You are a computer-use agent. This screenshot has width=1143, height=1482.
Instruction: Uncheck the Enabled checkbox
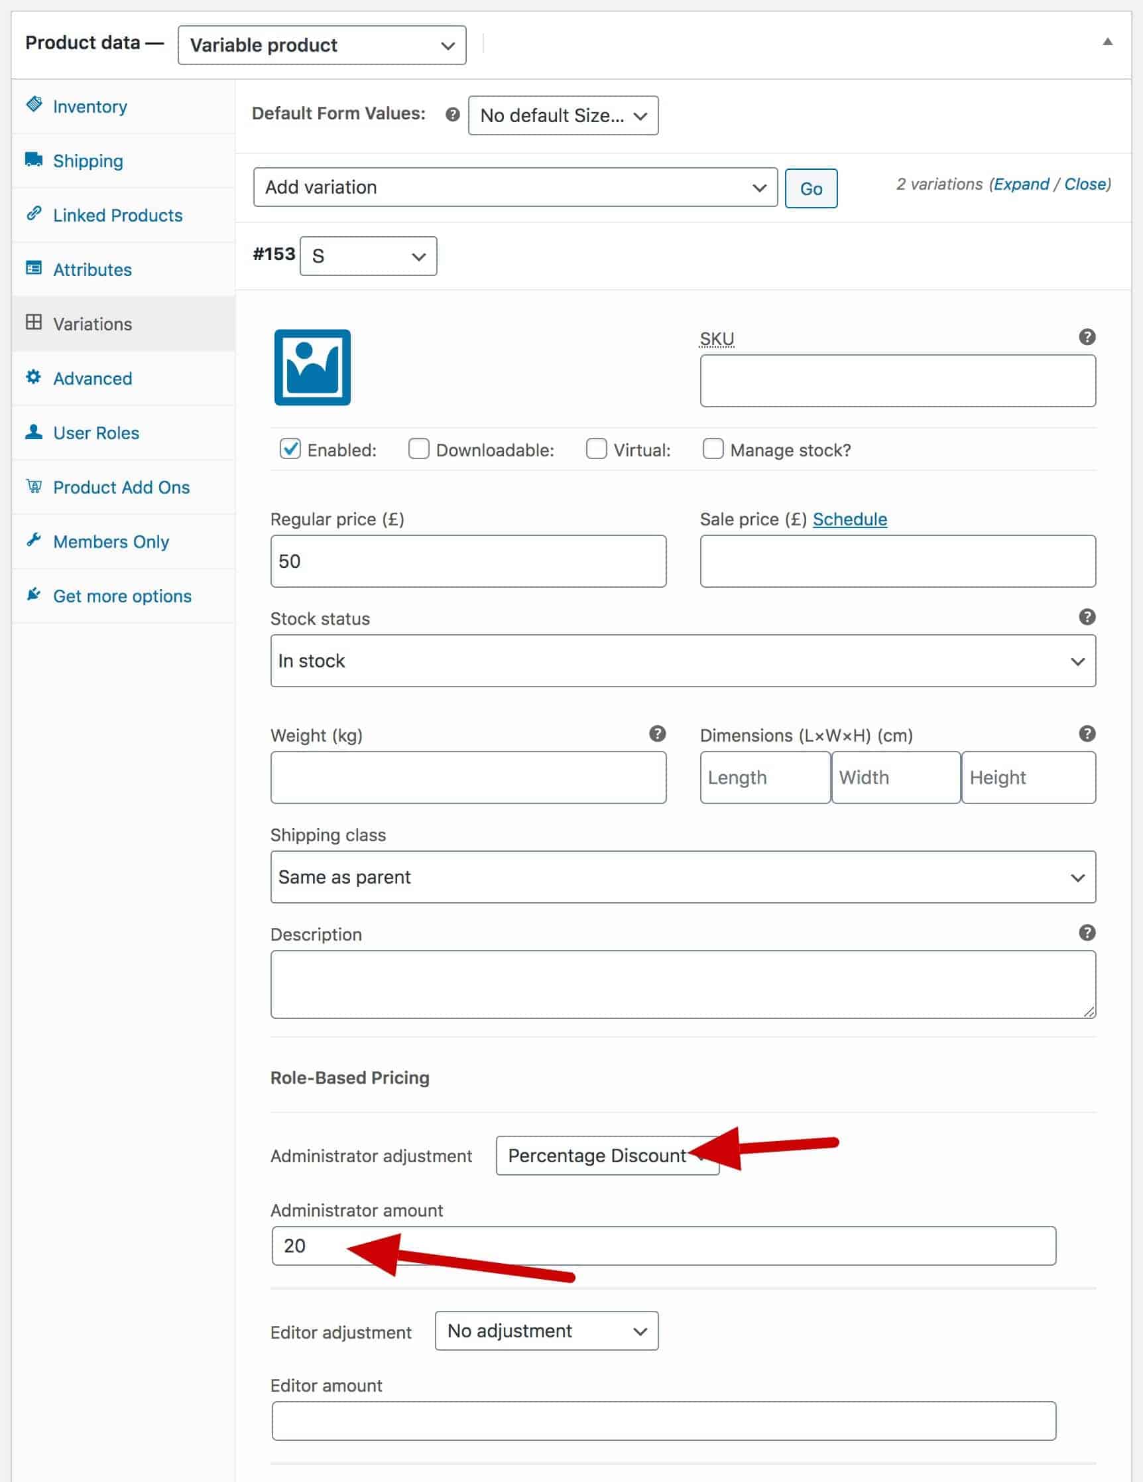290,448
